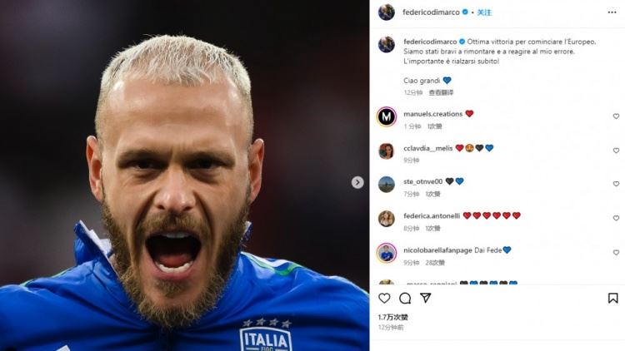Open the federica.antonelli username link
The image size is (625, 351).
432,215
